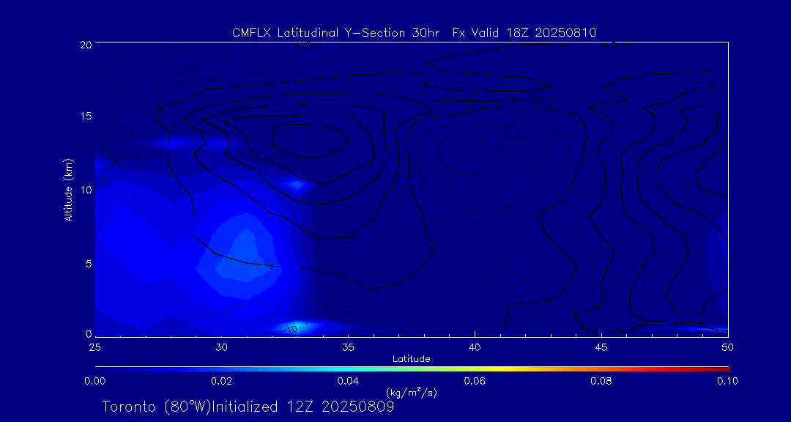Screen dimensions: 791x422
Task: Click latitude tick label 45 on x-axis
Action: click(601, 347)
